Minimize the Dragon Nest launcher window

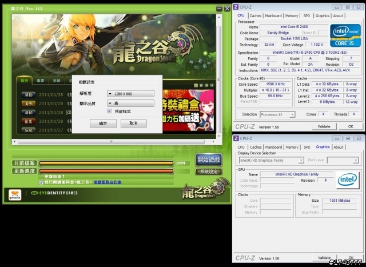pyautogui.click(x=219, y=9)
